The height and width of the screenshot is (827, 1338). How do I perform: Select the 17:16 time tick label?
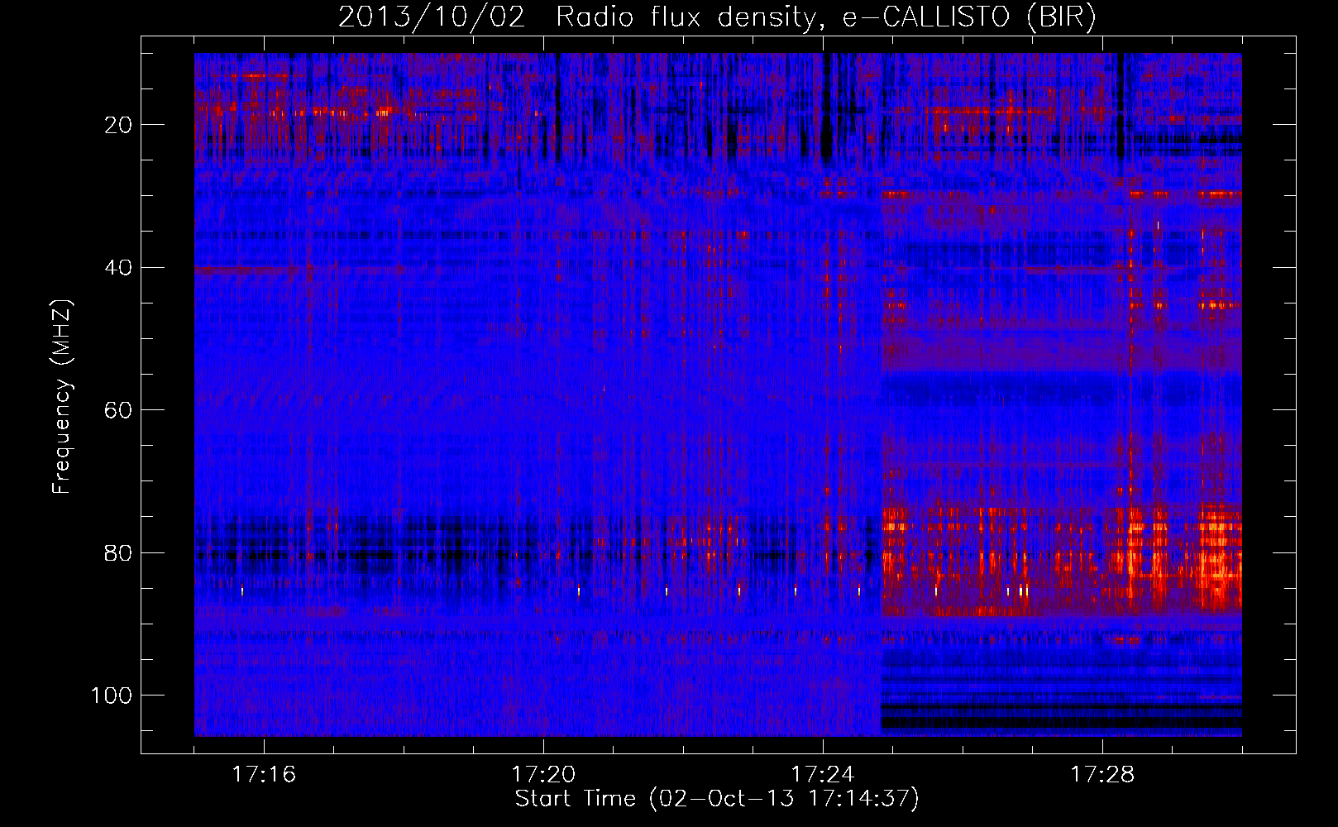(x=264, y=775)
